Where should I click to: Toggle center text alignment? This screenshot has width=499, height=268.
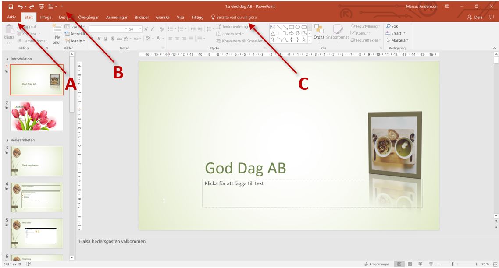[177, 39]
